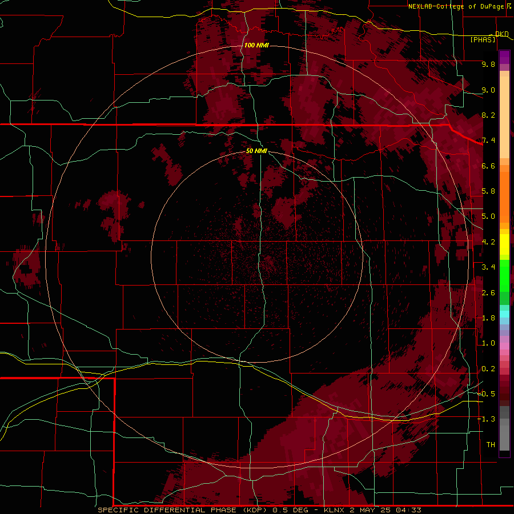The width and height of the screenshot is (514, 514).
Task: Click the TH label on the color scale
Action: point(491,444)
